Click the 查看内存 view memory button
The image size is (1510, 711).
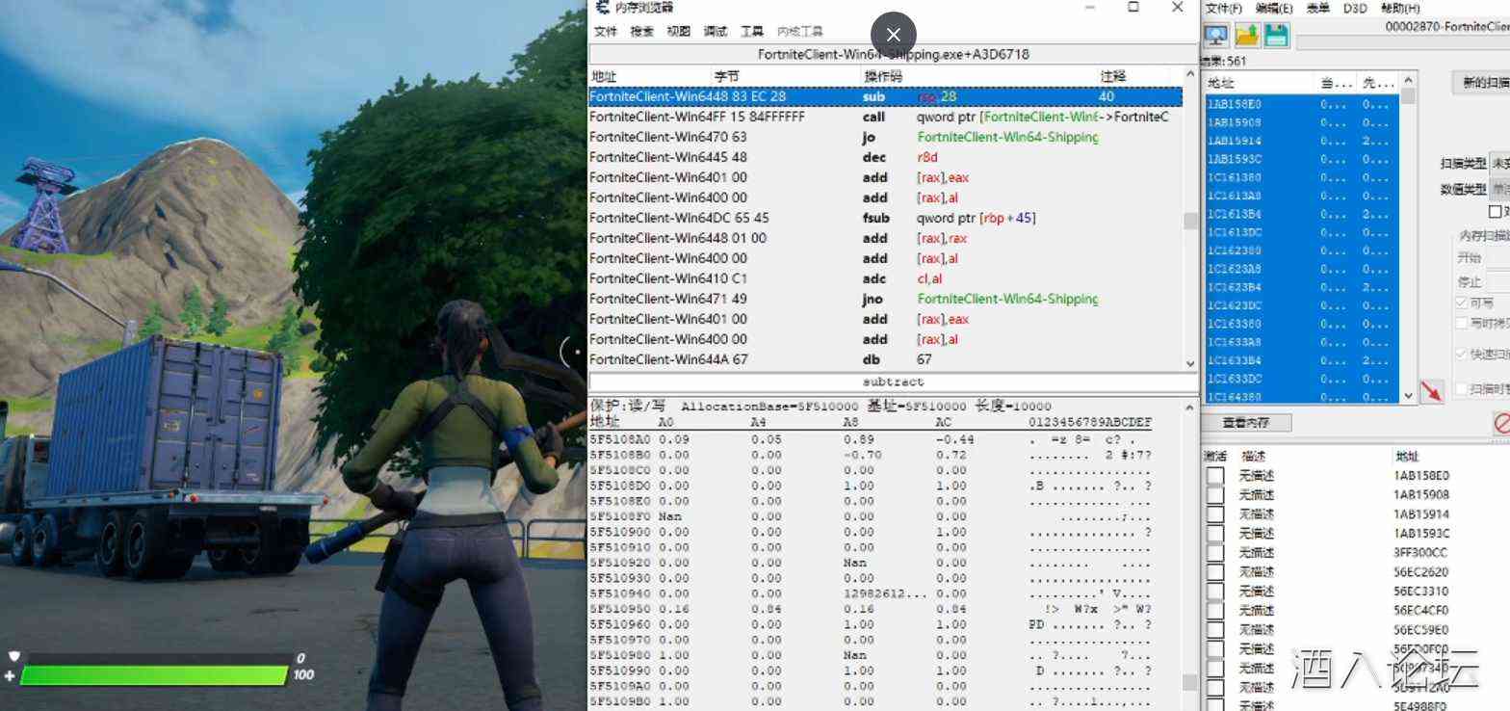[x=1245, y=423]
